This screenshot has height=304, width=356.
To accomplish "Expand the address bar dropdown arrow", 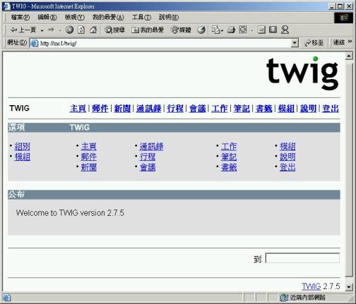I will pos(295,43).
